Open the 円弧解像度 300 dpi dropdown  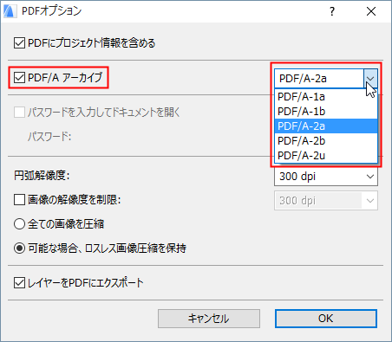point(326,177)
